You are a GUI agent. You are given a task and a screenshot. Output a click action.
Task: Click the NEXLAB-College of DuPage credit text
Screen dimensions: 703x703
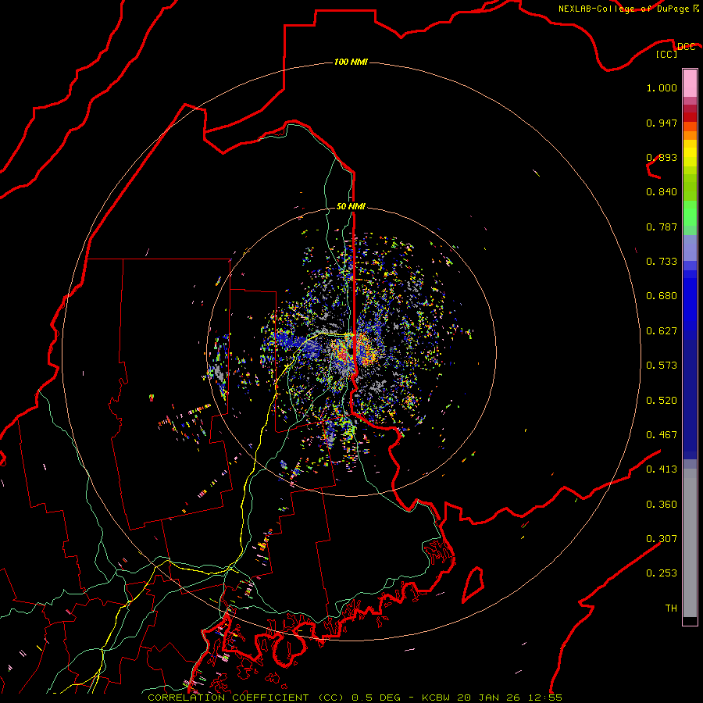coord(623,9)
